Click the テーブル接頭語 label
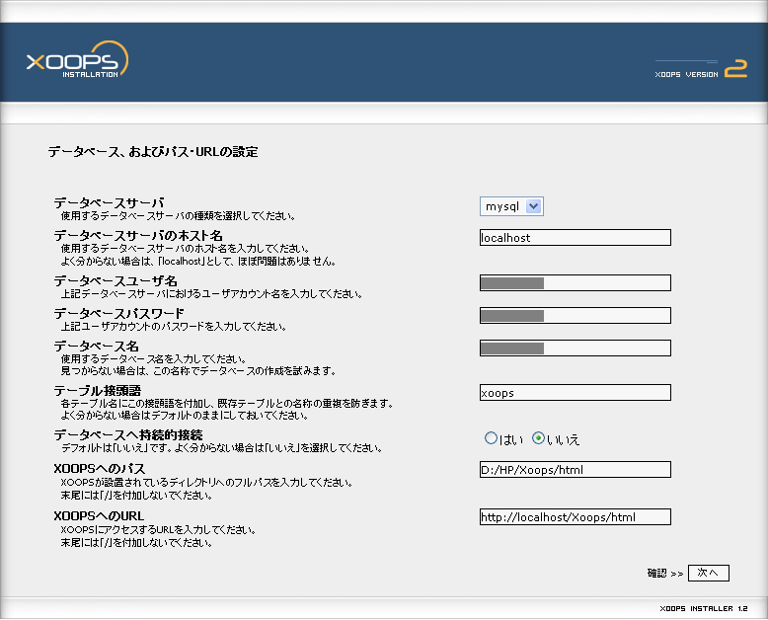 pyautogui.click(x=98, y=390)
